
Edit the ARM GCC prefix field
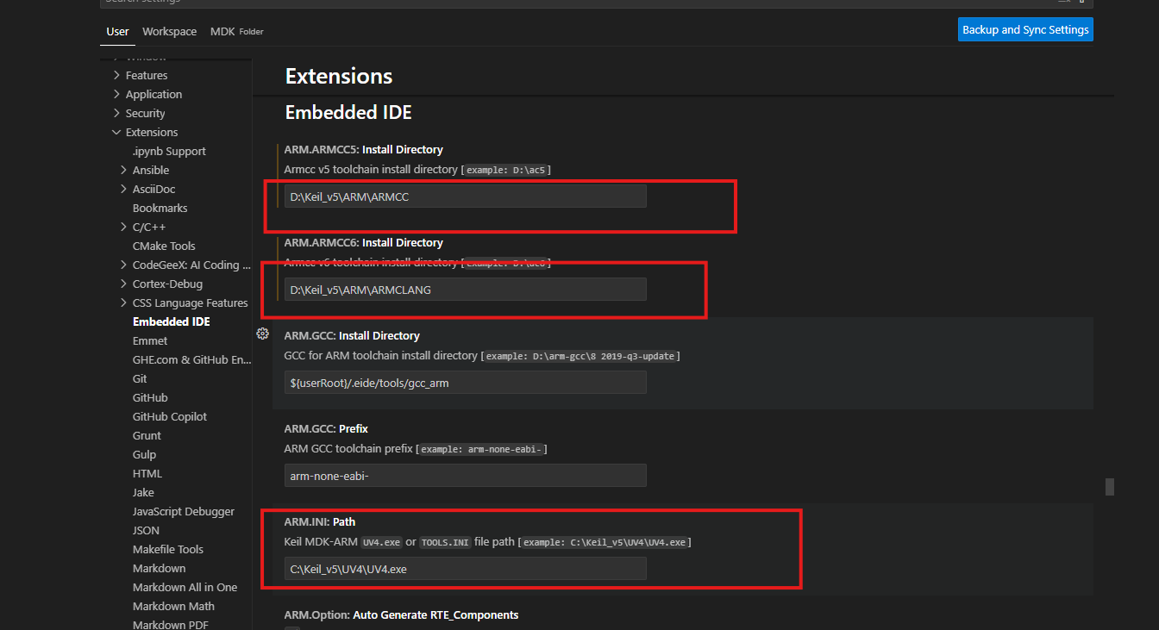tap(465, 475)
